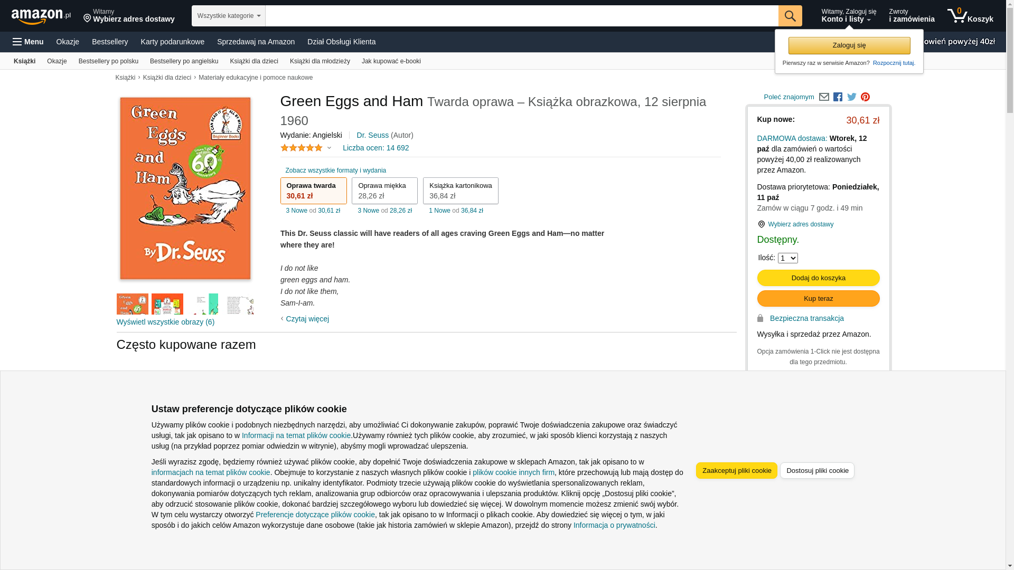The height and width of the screenshot is (570, 1014).
Task: Share the book via email icon
Action: tap(824, 97)
